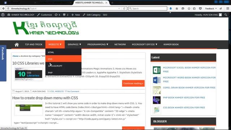Image resolution: width=231 pixels, height=130 pixels.
Task: Bookmark this page with the star icon
Action: (189, 9)
